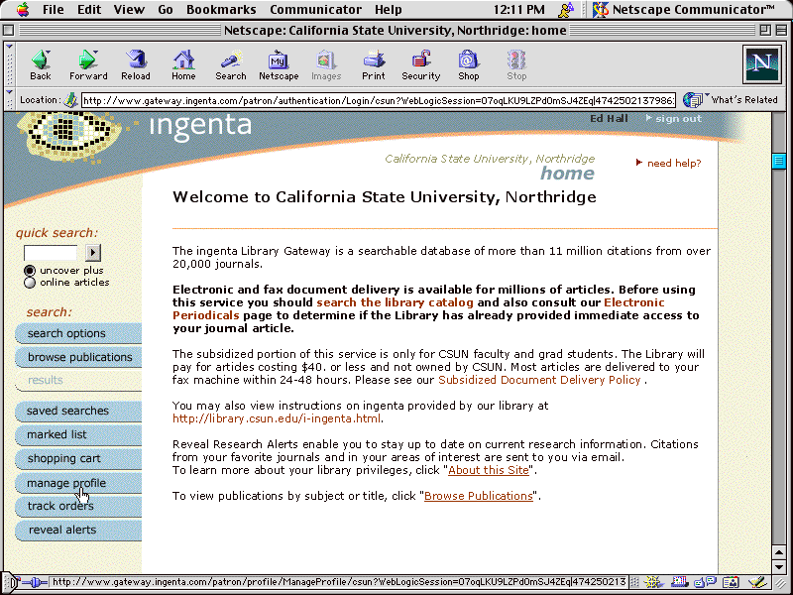The width and height of the screenshot is (793, 595).
Task: Click the ingenta eye logo
Action: pyautogui.click(x=70, y=133)
